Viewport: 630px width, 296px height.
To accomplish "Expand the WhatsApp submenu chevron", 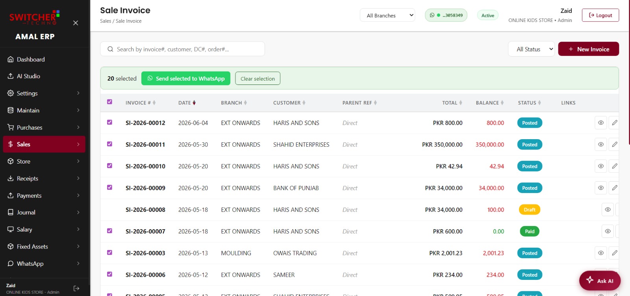I will [78, 263].
